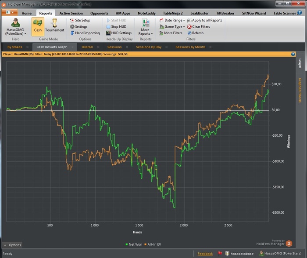
Task: Open the application menu orange button
Action: [10, 12]
